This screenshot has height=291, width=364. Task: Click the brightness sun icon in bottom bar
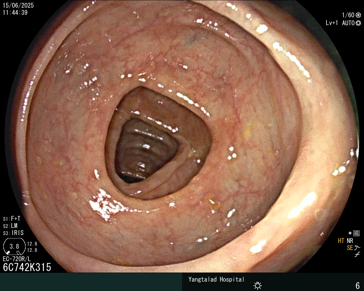click(258, 285)
